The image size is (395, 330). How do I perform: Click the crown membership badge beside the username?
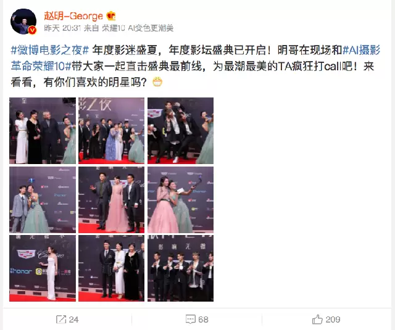pyautogui.click(x=111, y=16)
